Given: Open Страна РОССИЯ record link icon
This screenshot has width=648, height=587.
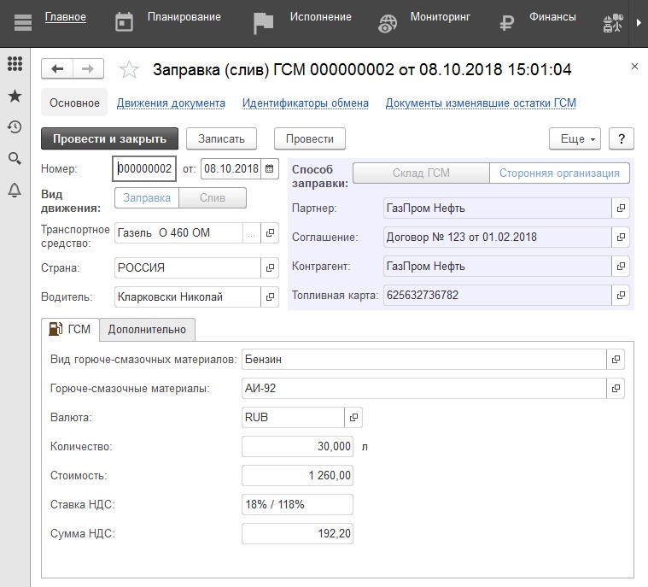Looking at the screenshot, I should pyautogui.click(x=270, y=268).
